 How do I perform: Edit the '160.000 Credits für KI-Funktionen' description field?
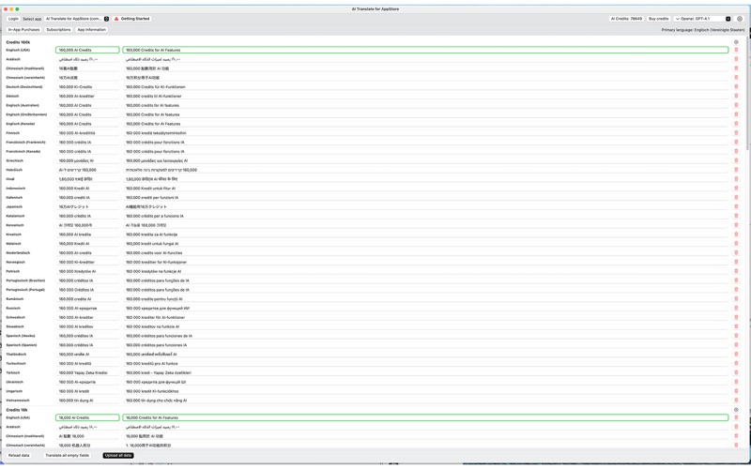click(x=425, y=86)
